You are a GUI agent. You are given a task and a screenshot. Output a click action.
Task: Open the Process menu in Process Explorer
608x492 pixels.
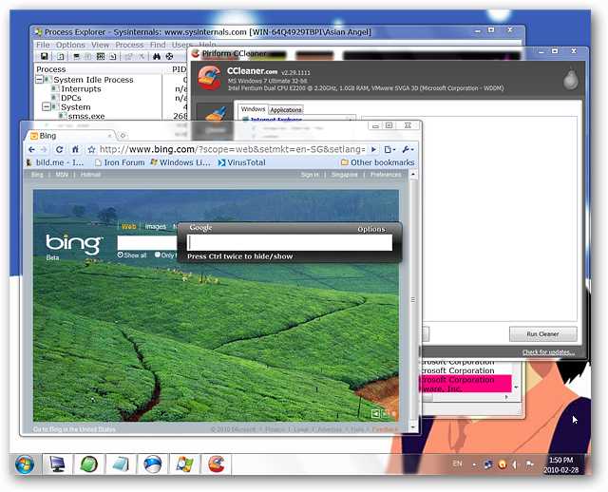point(129,45)
